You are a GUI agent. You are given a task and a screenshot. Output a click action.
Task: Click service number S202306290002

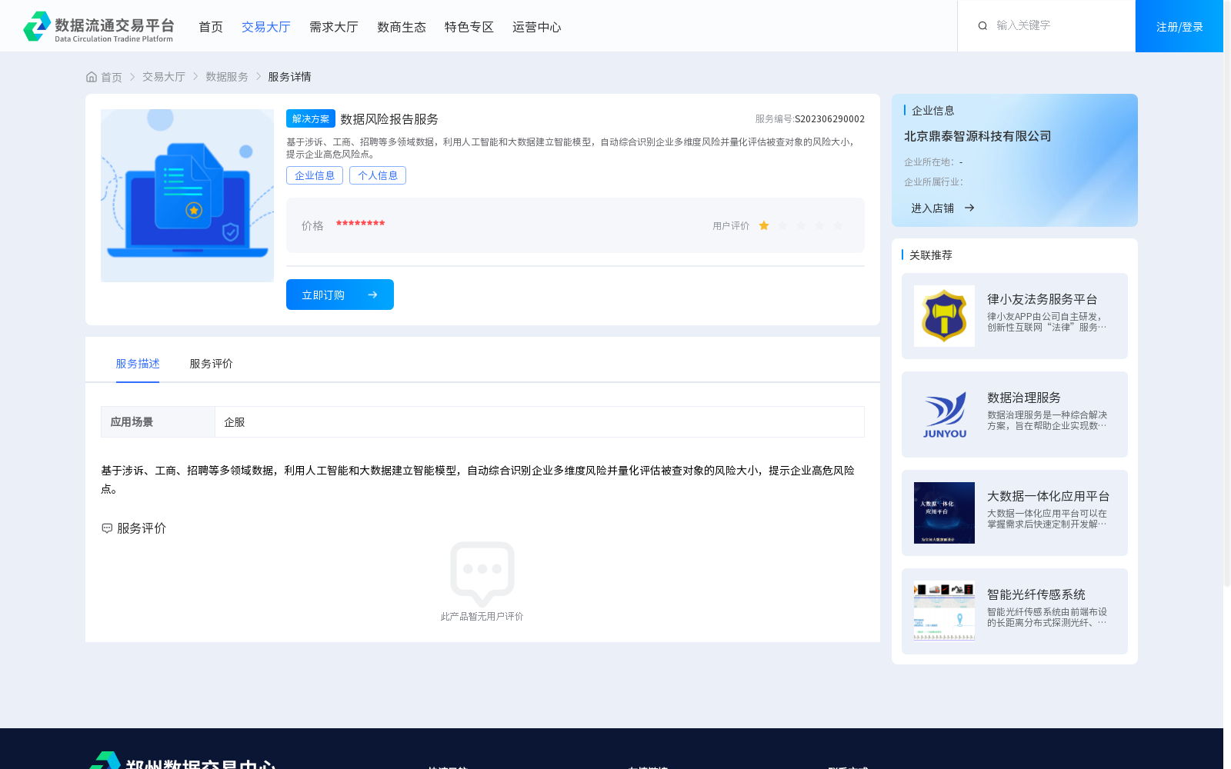coord(829,119)
